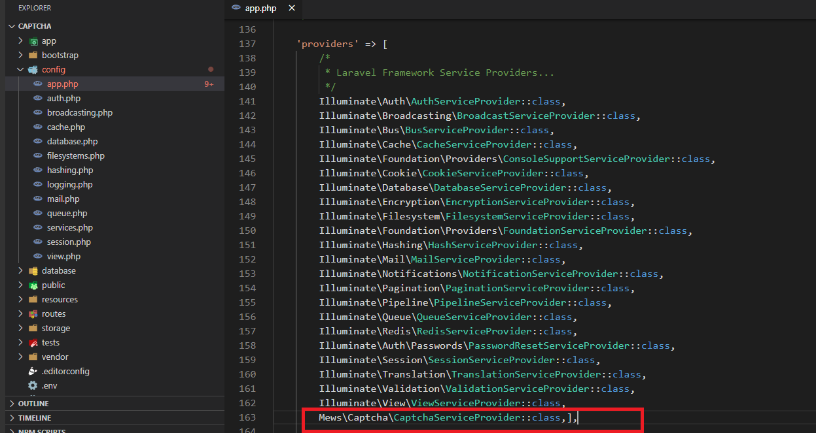The height and width of the screenshot is (433, 816).
Task: Click the gear icon next to .env
Action: (33, 386)
